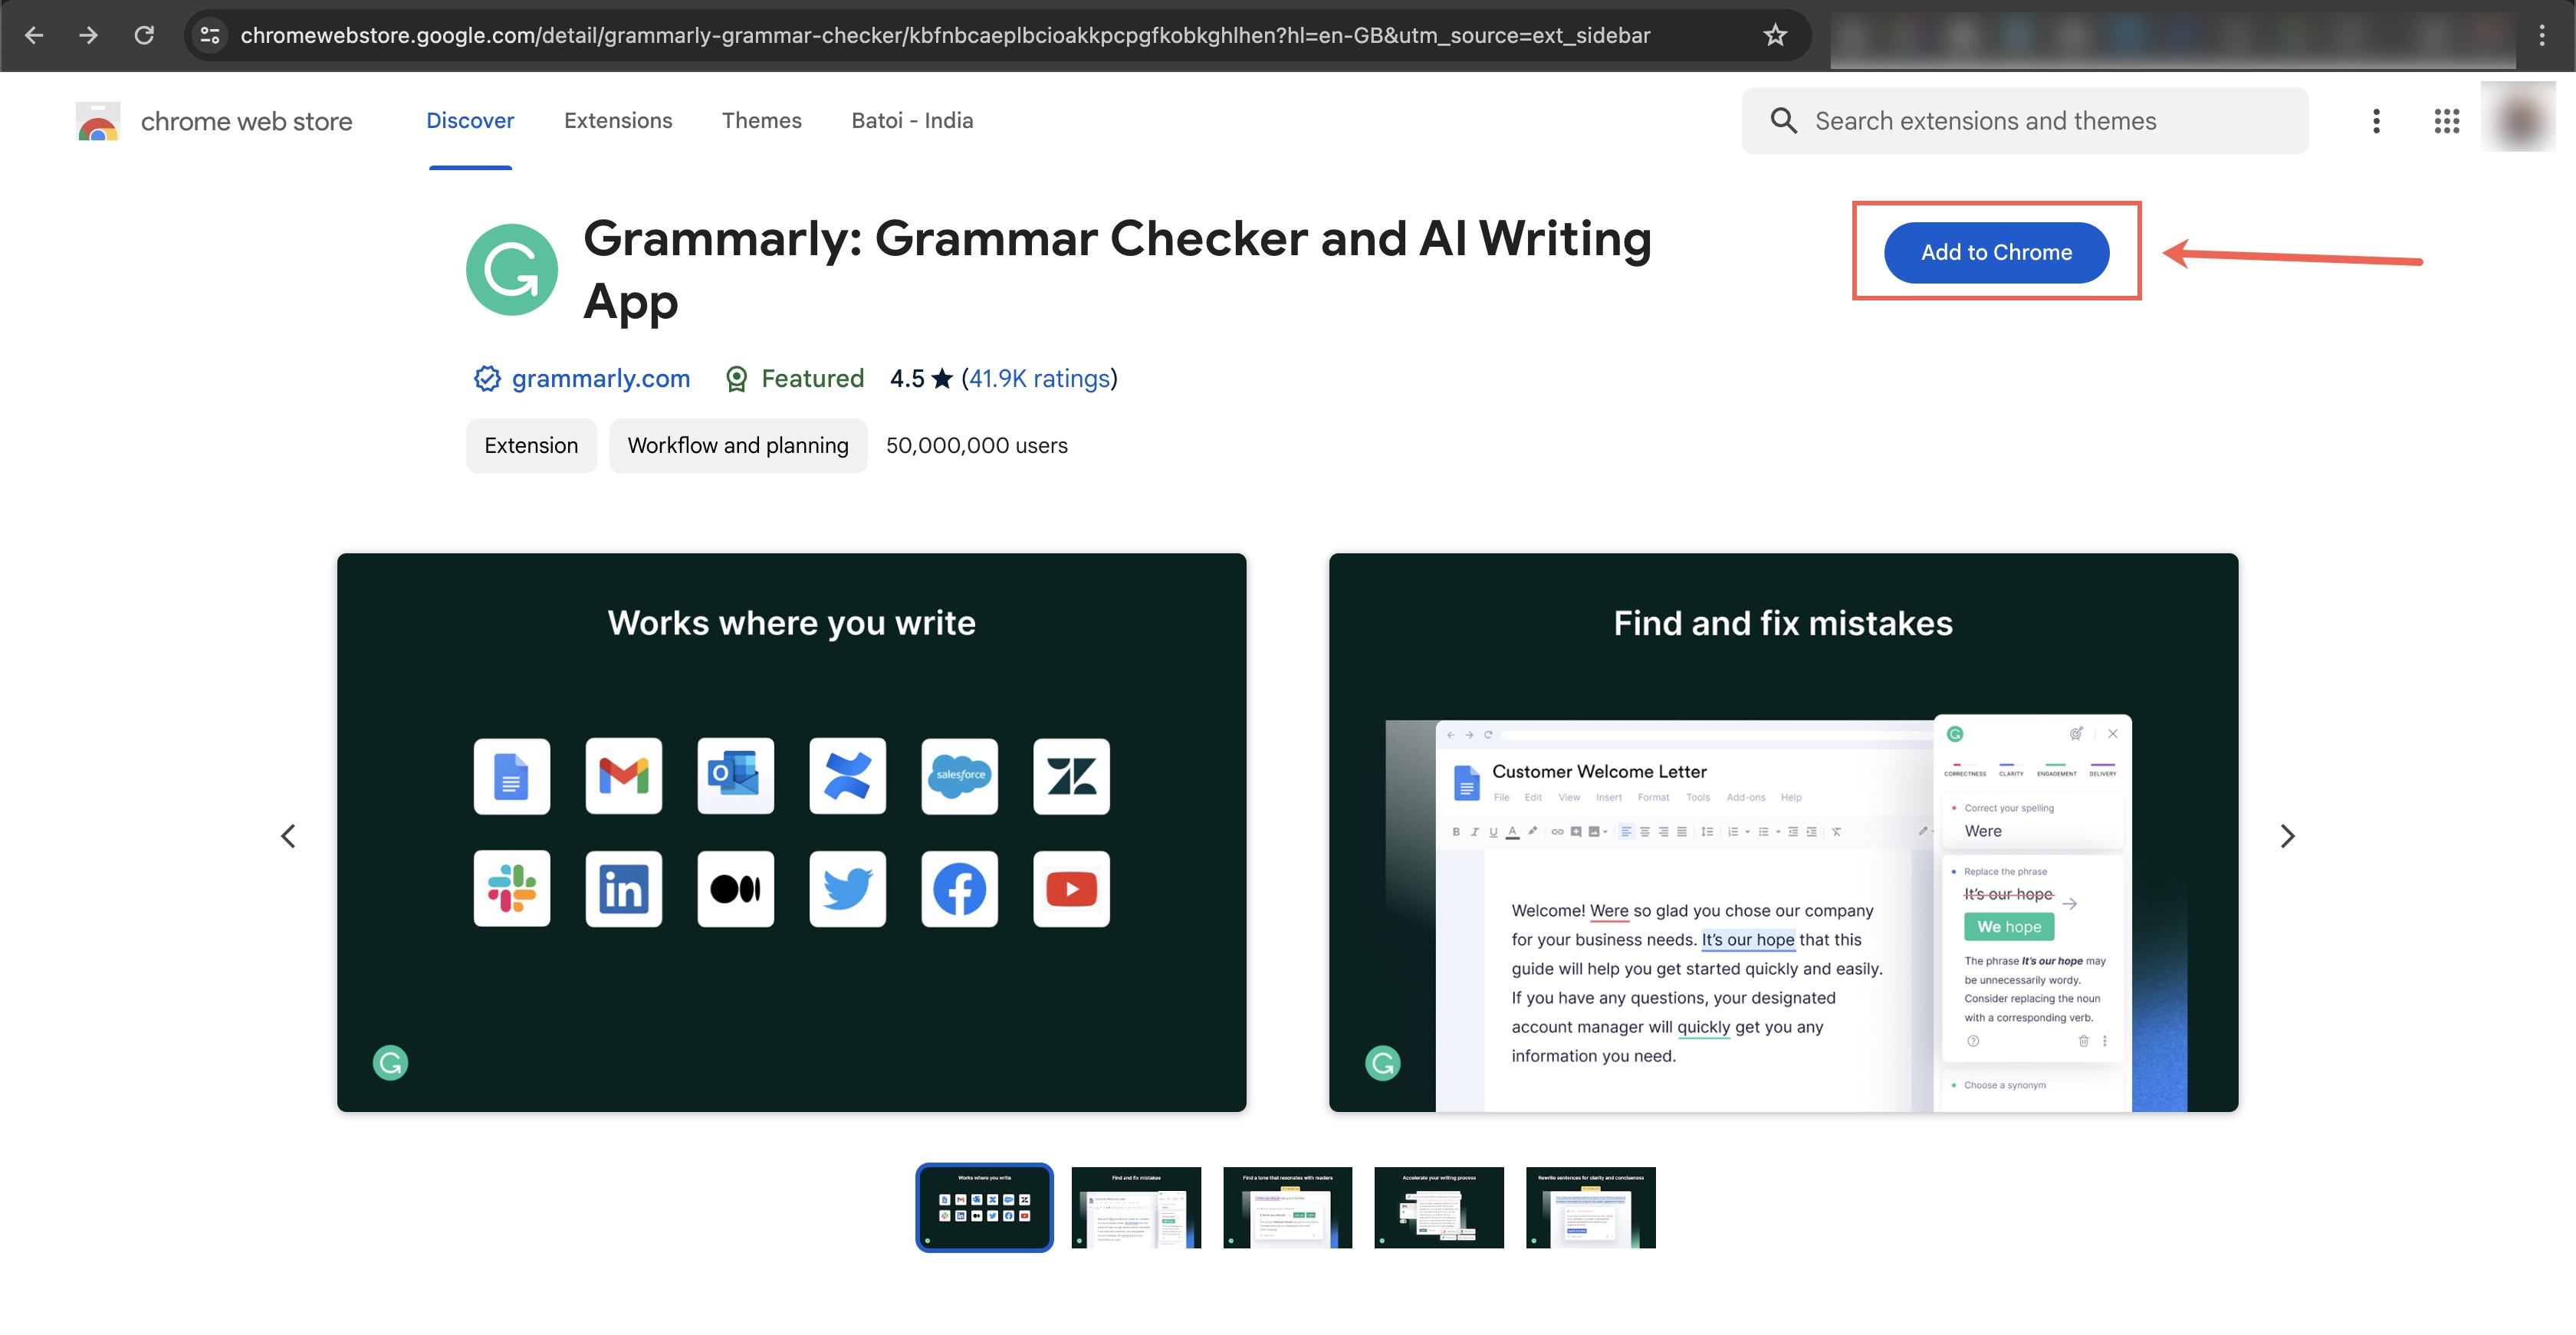The height and width of the screenshot is (1335, 2576).
Task: Open the Extensions tab
Action: (618, 120)
